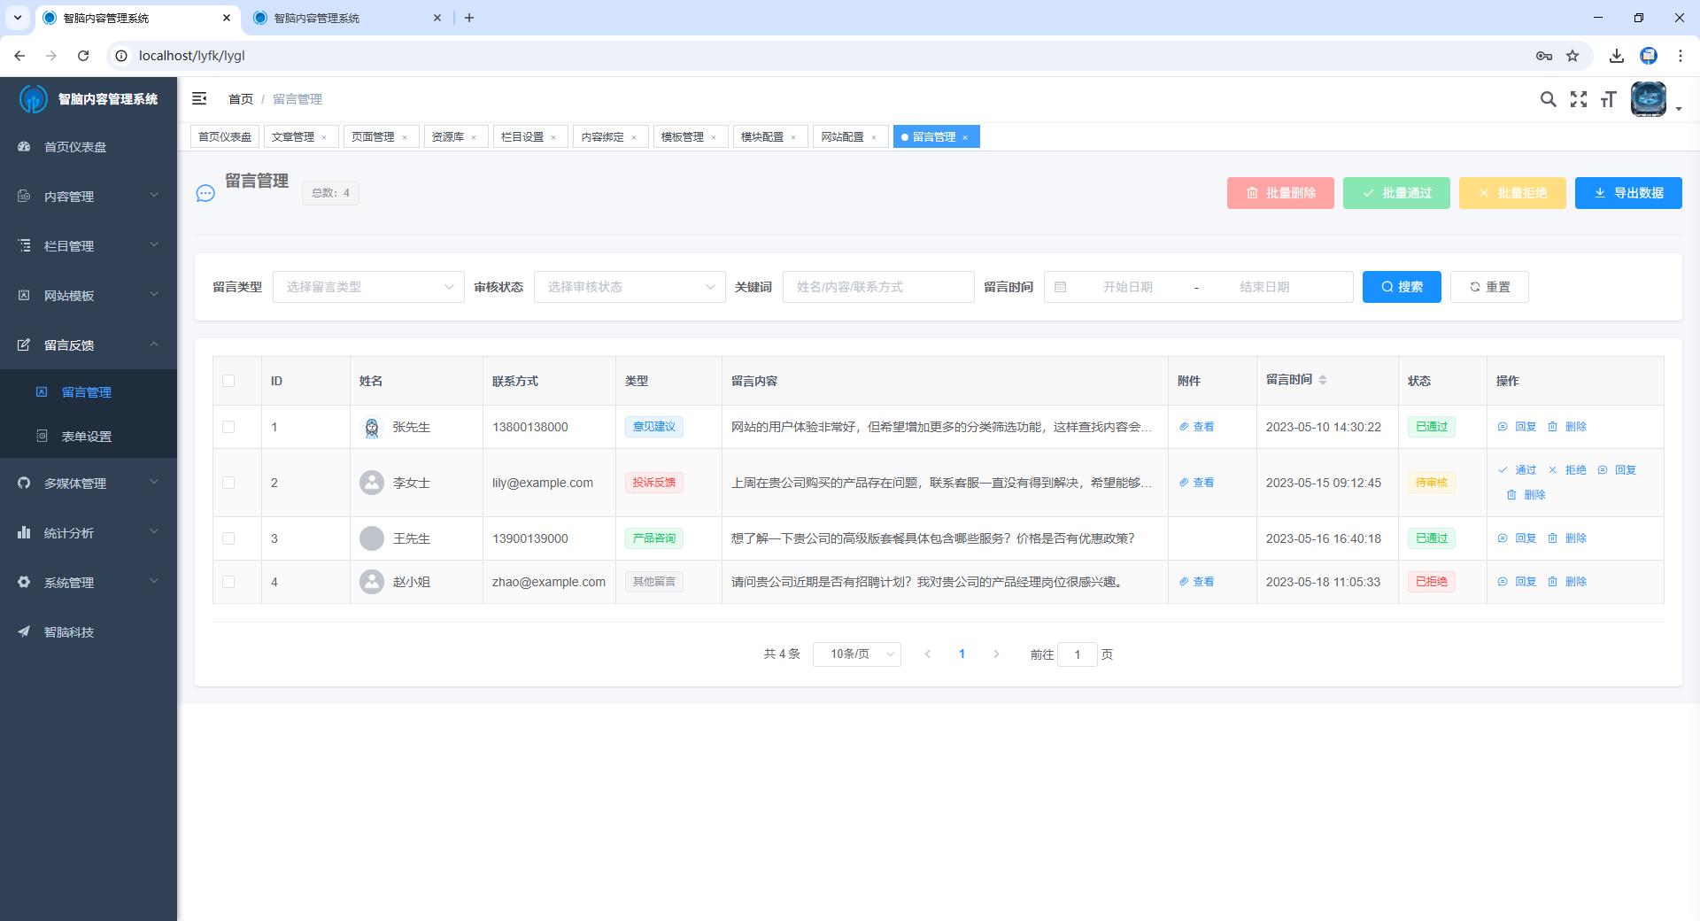Screen dimensions: 1700x921
Task: Click the page jump input field
Action: click(x=1077, y=654)
